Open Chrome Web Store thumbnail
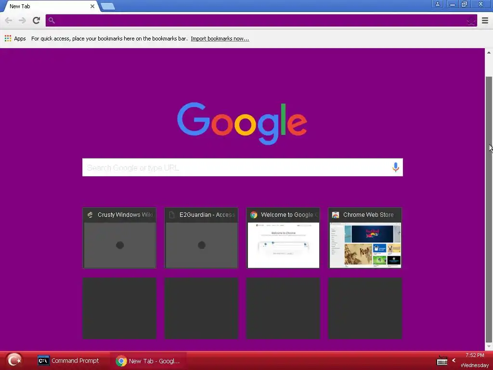 tap(365, 238)
